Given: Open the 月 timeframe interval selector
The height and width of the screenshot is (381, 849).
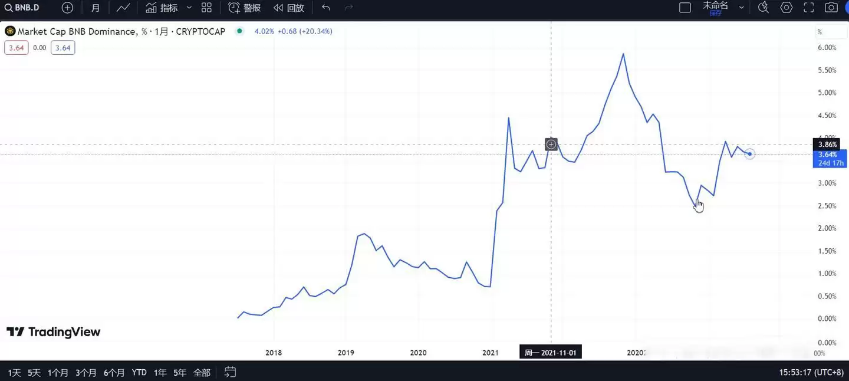Looking at the screenshot, I should 96,8.
